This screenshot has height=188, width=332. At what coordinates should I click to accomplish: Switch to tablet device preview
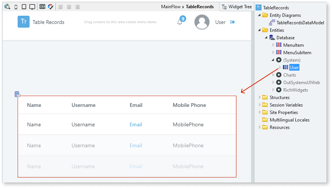(24, 7)
